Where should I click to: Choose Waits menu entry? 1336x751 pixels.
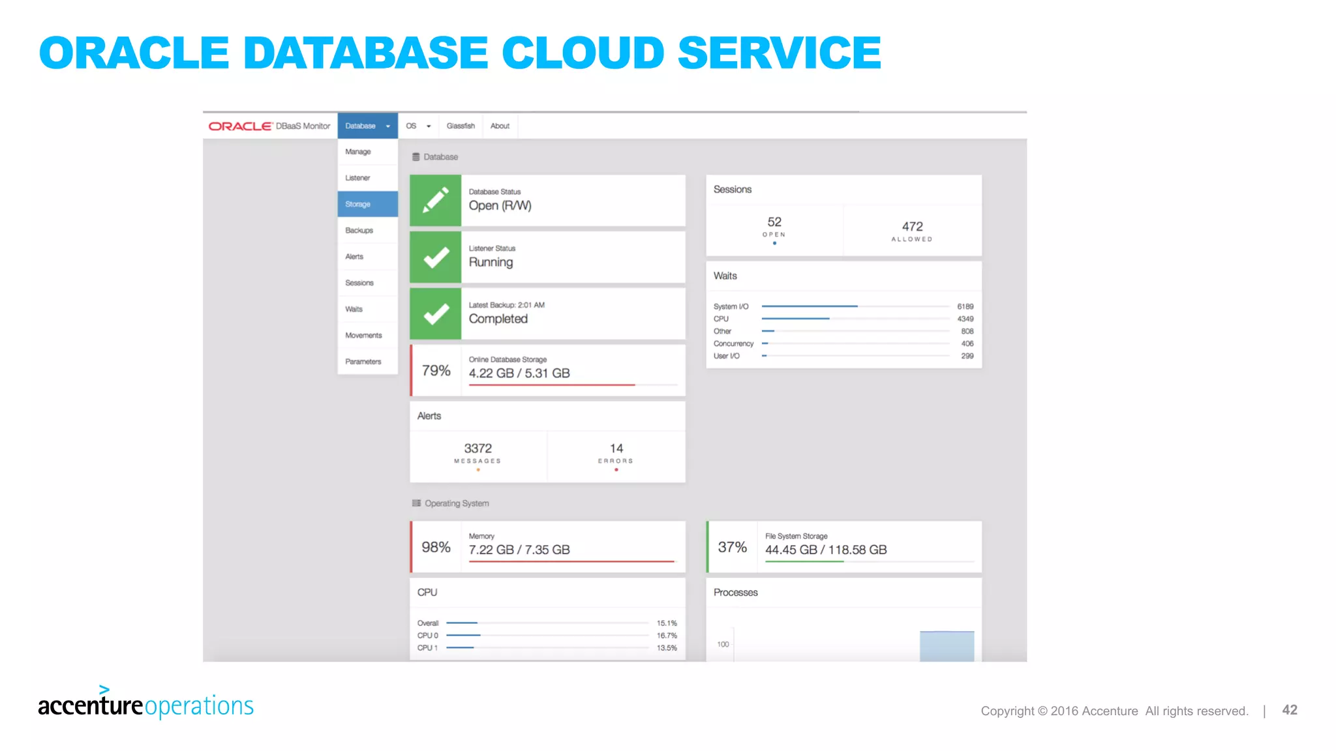coord(367,309)
